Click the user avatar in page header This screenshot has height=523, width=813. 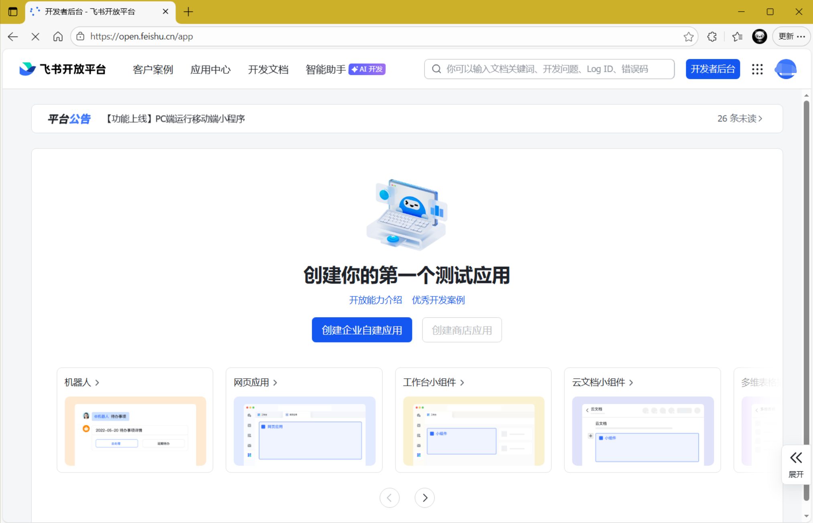click(785, 69)
